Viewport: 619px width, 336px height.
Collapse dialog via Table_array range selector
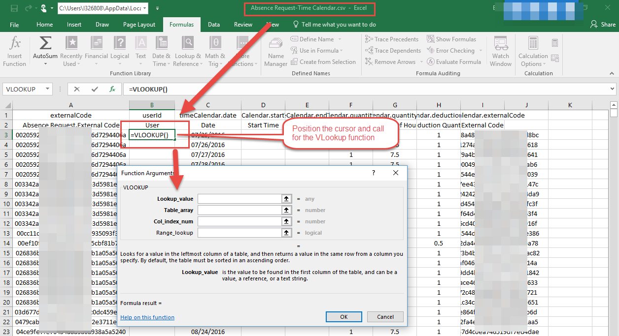286,210
